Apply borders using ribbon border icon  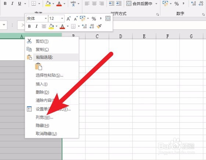(34, 3)
